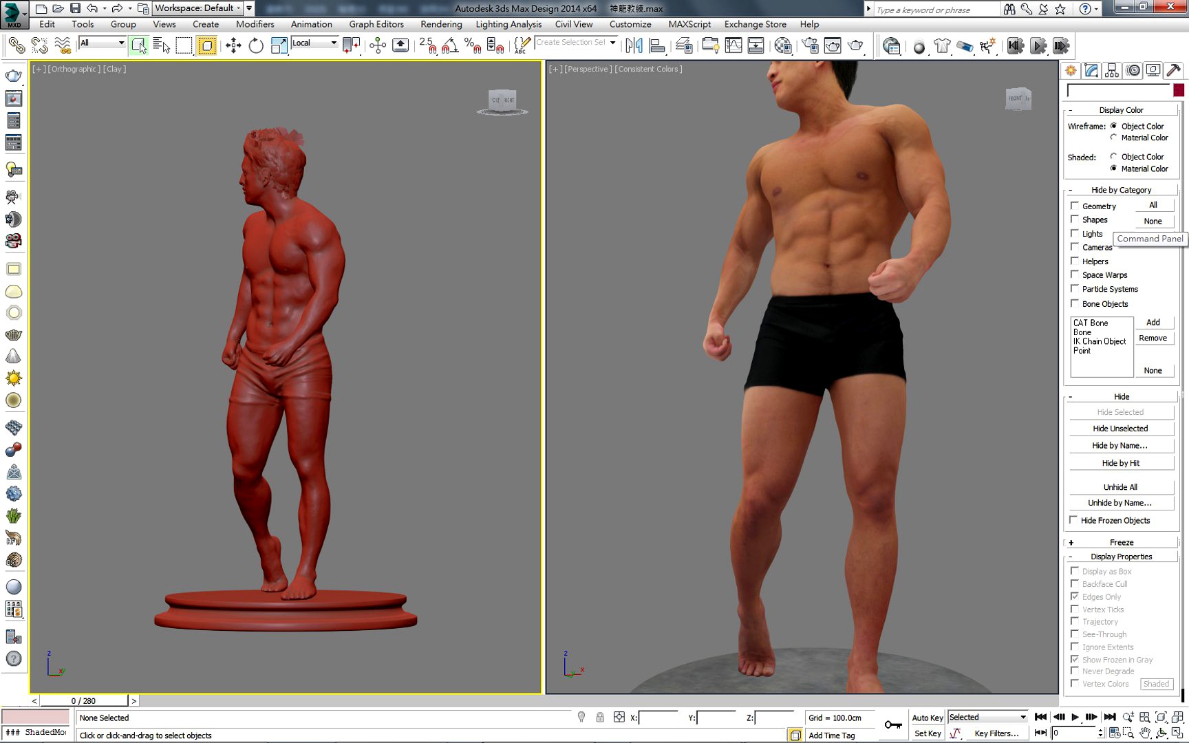The height and width of the screenshot is (743, 1189).
Task: Click the ViewCube in the Orthographic viewport
Action: pyautogui.click(x=502, y=101)
